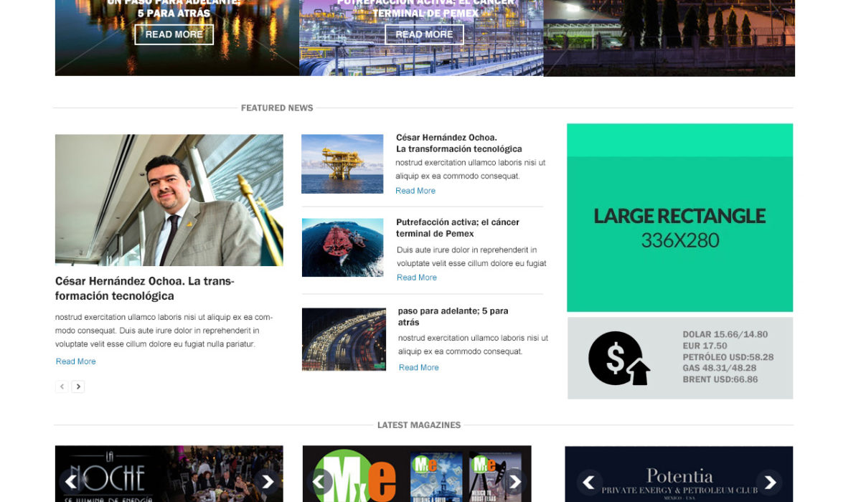Screen dimensions: 861x502
Task: Click the Large Rectangle 336x280 ad banner
Action: click(679, 218)
